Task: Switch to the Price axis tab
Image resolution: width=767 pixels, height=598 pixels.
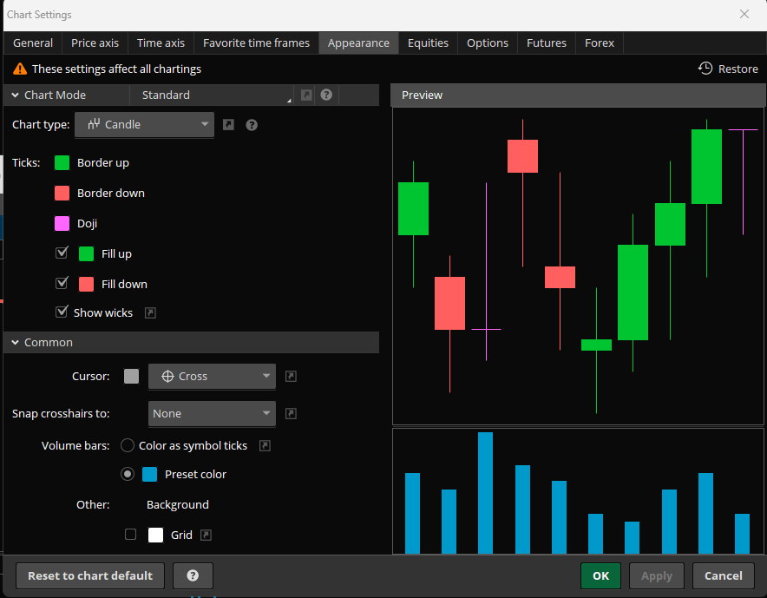Action: coord(95,43)
